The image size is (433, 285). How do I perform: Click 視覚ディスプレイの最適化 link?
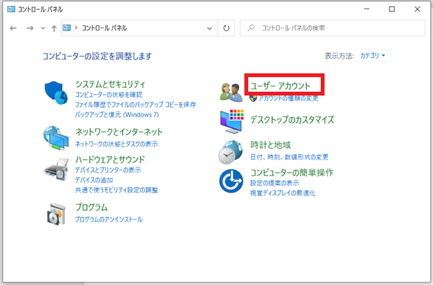(283, 193)
